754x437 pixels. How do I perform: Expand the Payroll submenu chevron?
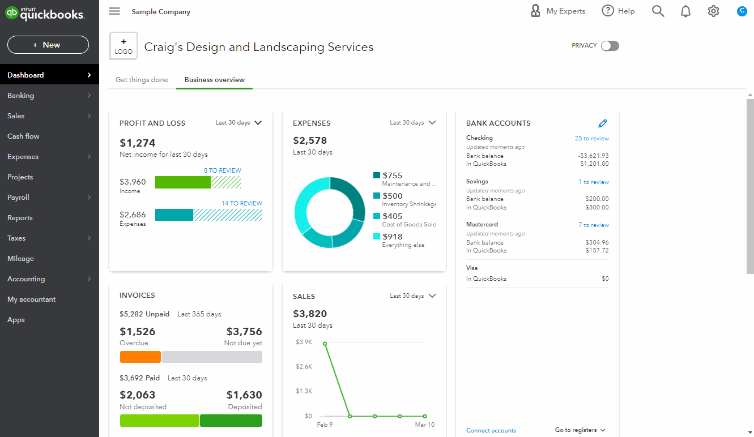[x=89, y=197]
